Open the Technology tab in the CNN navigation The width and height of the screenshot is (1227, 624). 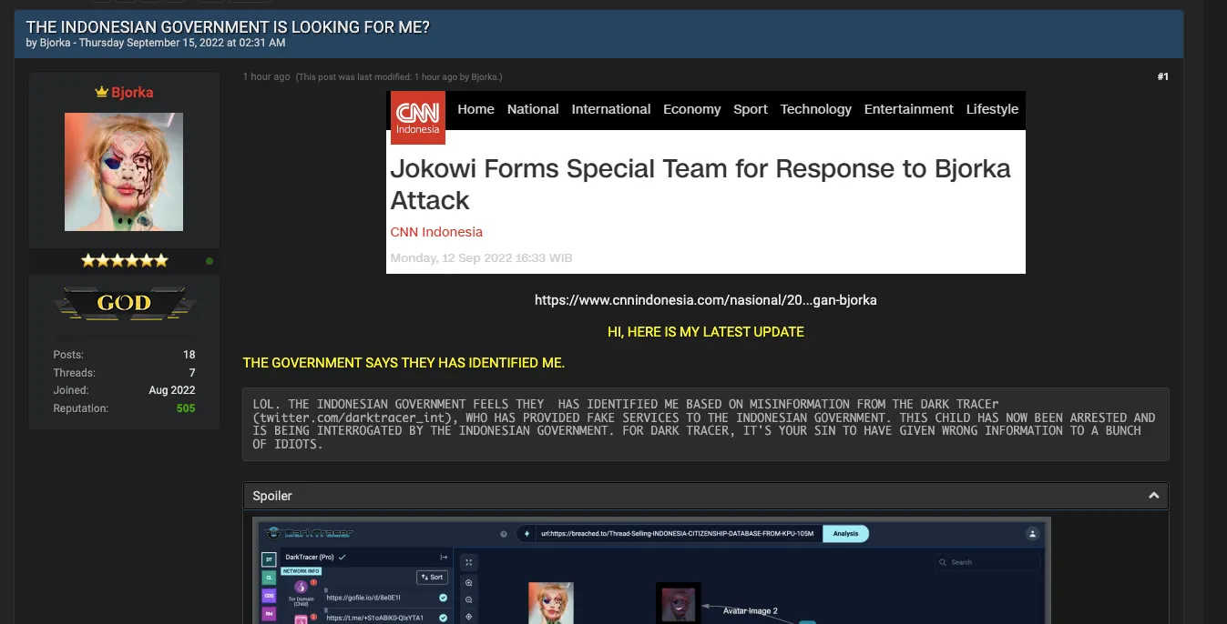point(815,109)
